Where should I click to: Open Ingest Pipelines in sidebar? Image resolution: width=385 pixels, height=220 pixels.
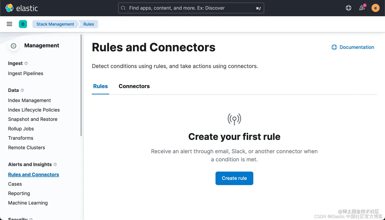pyautogui.click(x=26, y=73)
